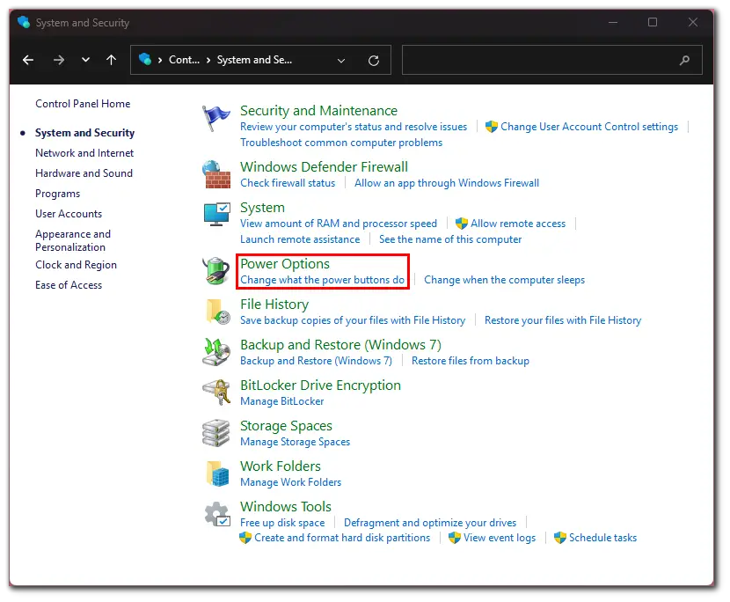Open Control Panel Home
The width and height of the screenshot is (730, 602).
pyautogui.click(x=83, y=104)
